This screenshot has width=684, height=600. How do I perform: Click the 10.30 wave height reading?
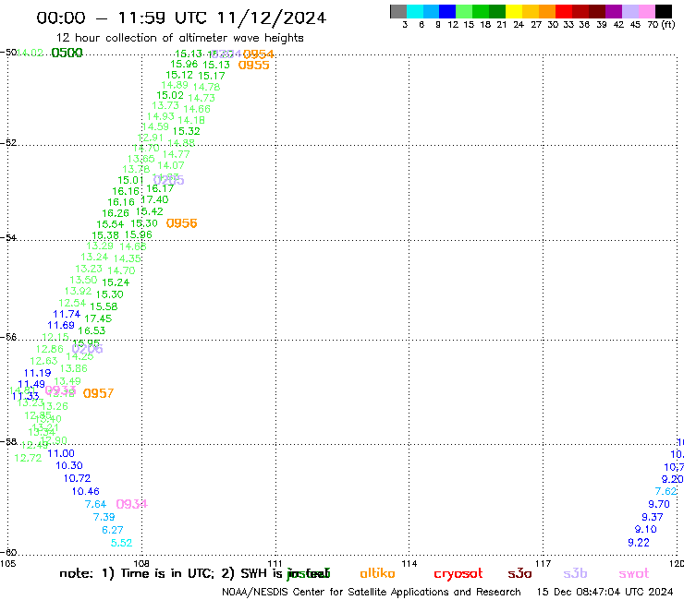pos(69,466)
